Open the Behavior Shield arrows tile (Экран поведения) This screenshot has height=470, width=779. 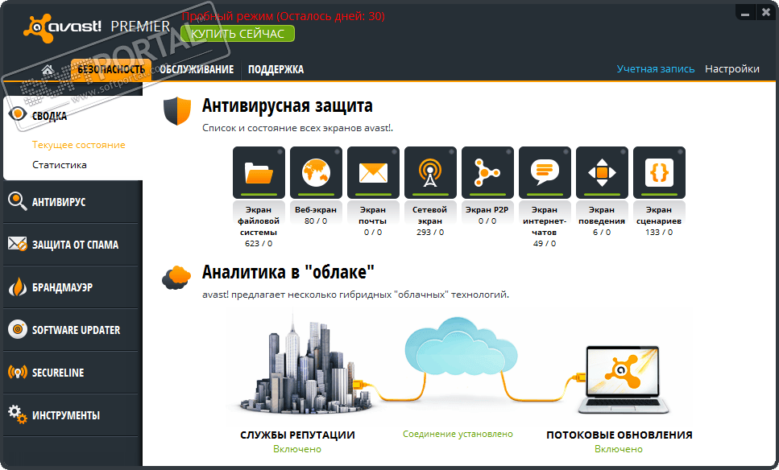point(602,173)
